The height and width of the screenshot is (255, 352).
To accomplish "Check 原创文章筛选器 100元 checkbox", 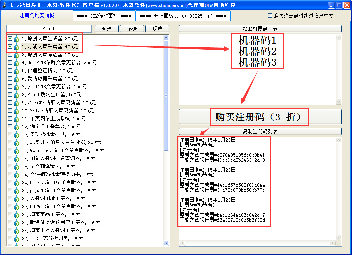I will pyautogui.click(x=10, y=55).
